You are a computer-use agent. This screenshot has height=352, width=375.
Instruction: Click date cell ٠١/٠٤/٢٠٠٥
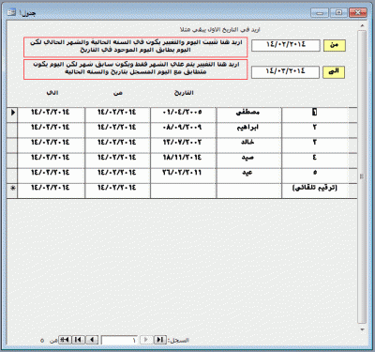[183, 114]
